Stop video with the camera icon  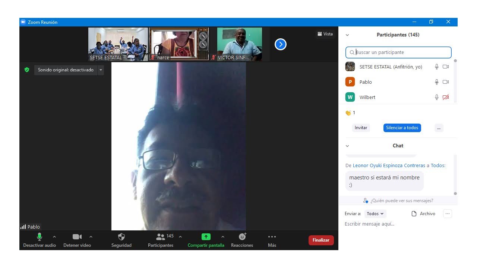coord(77,237)
